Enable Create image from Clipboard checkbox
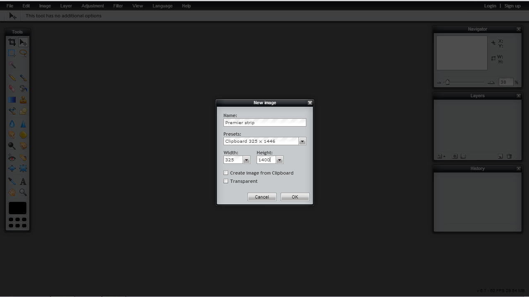Viewport: 529px width, 297px height. (226, 173)
